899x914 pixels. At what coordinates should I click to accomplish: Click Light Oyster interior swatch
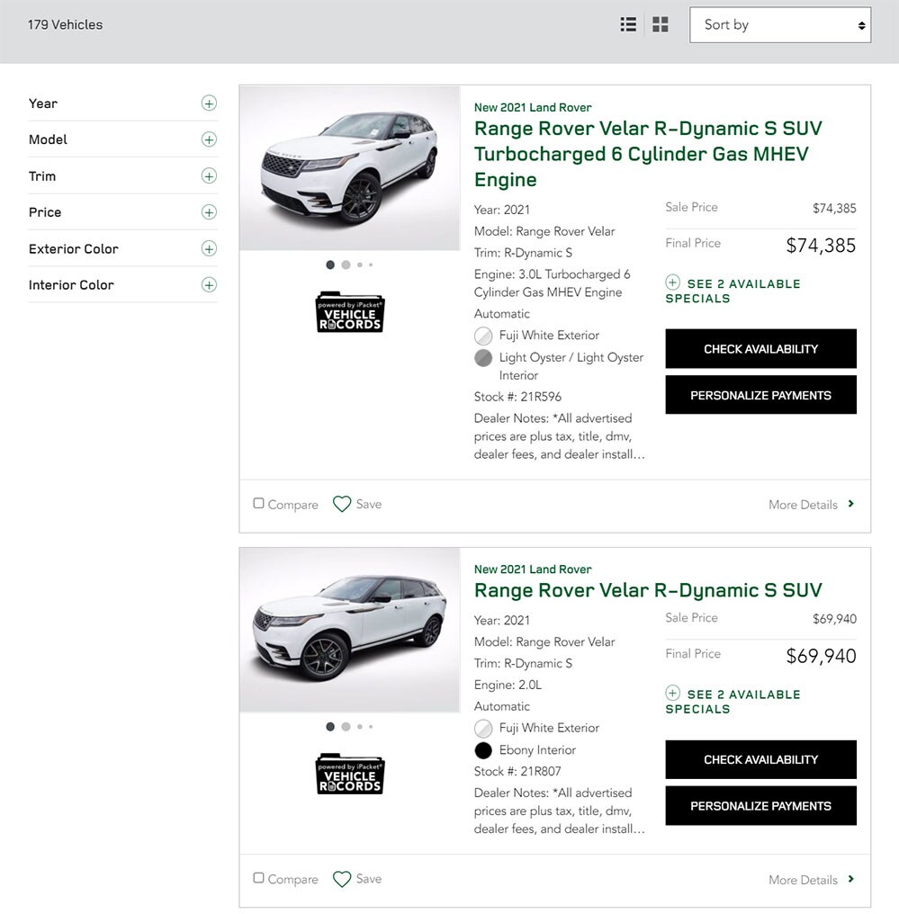pyautogui.click(x=482, y=358)
